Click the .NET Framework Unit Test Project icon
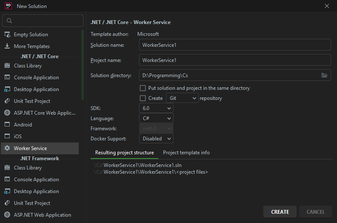The image size is (337, 223). 7,203
